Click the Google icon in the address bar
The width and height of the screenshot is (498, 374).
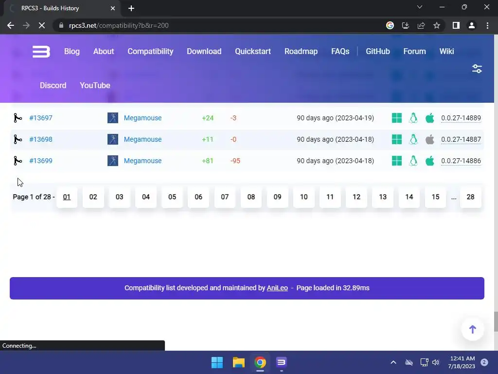tap(390, 25)
